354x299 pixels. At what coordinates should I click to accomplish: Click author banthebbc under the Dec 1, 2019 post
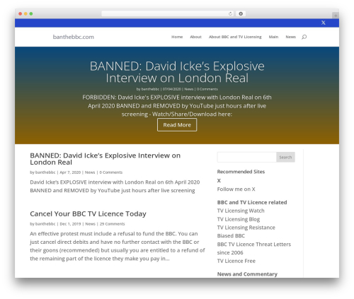(x=45, y=224)
